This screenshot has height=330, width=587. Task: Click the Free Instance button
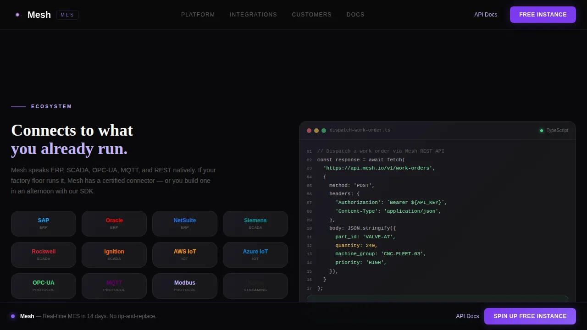tap(543, 15)
